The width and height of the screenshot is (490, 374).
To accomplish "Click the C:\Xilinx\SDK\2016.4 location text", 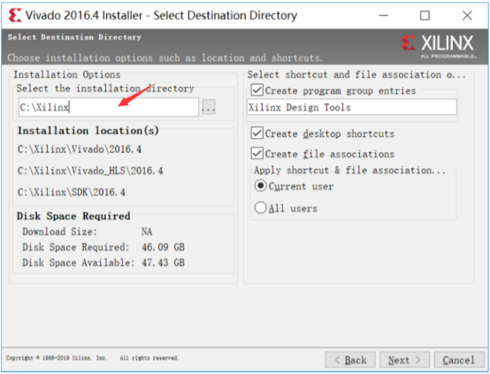I will point(72,192).
